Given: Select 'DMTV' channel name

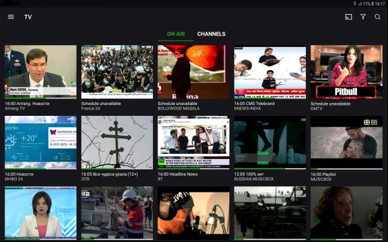Looking at the screenshot, I should coord(316,109).
